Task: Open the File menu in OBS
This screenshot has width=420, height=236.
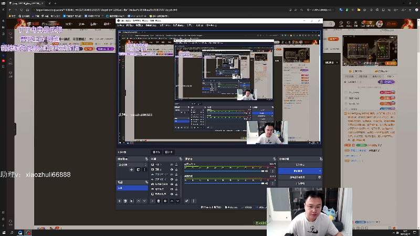Action: point(120,25)
